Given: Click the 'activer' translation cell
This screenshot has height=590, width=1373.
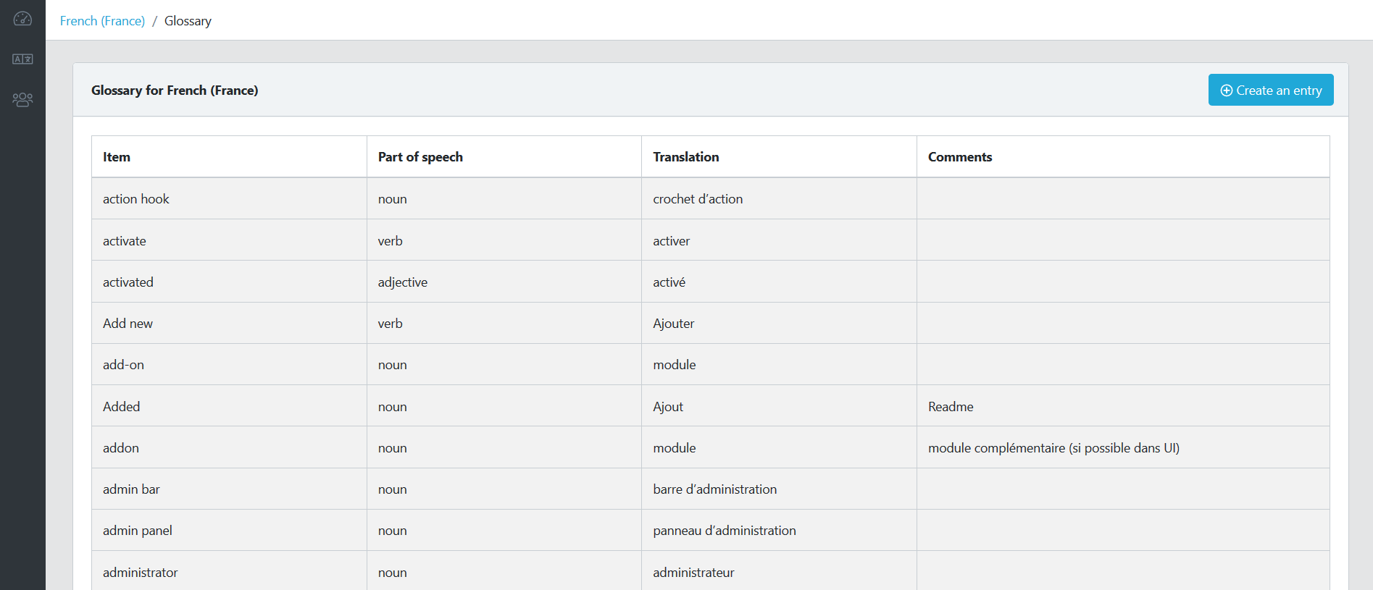Looking at the screenshot, I should 779,240.
